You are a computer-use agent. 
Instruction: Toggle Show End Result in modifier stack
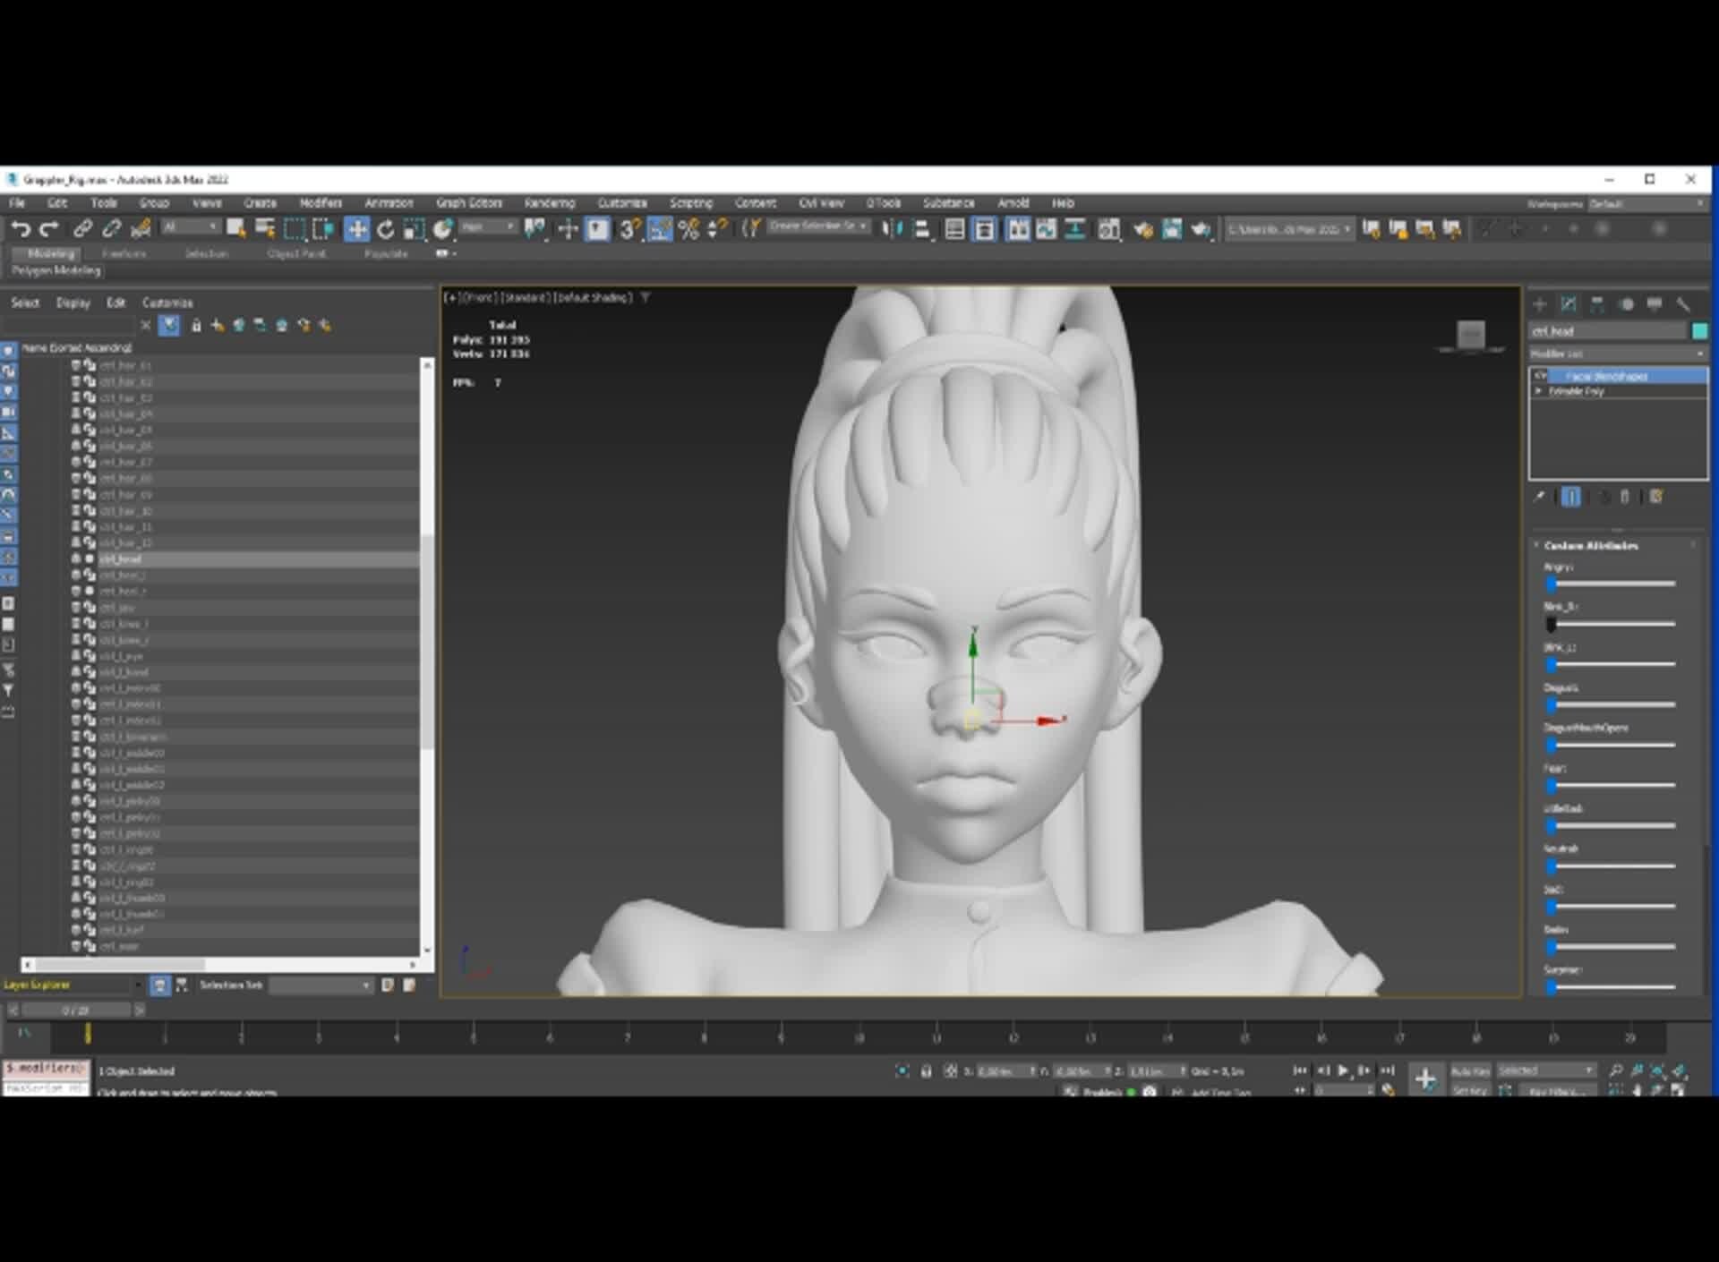(x=1570, y=497)
